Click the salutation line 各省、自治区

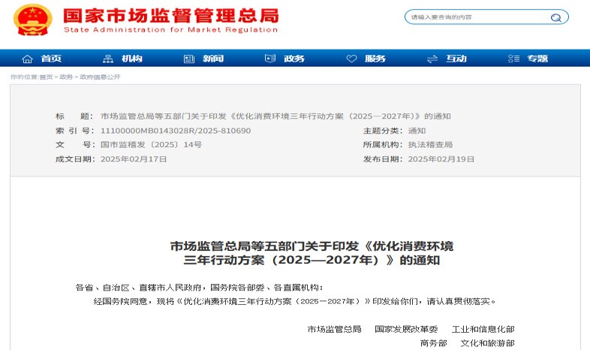(199, 288)
